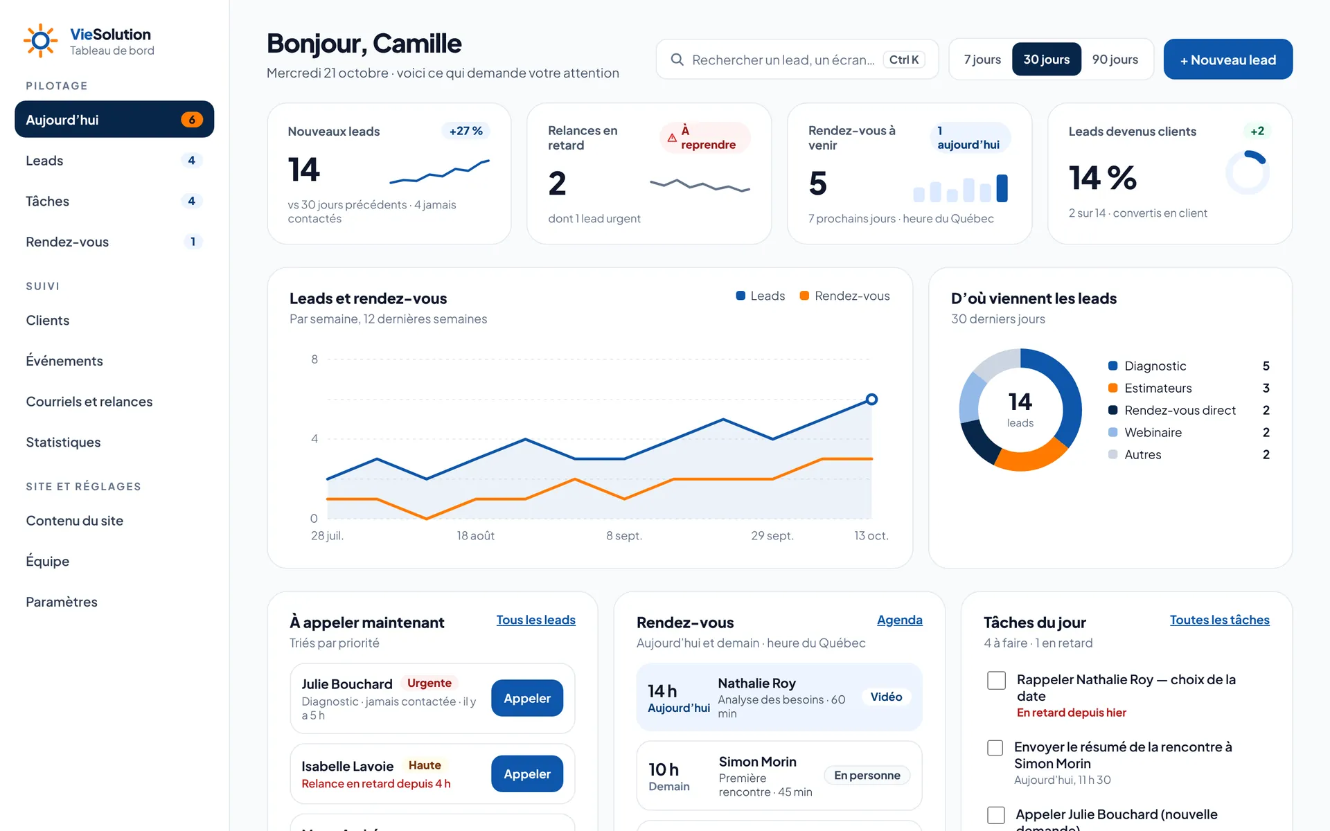Click the sparkline in Nouveaux leads card
Viewport: 1330px width, 831px height.
tap(439, 172)
